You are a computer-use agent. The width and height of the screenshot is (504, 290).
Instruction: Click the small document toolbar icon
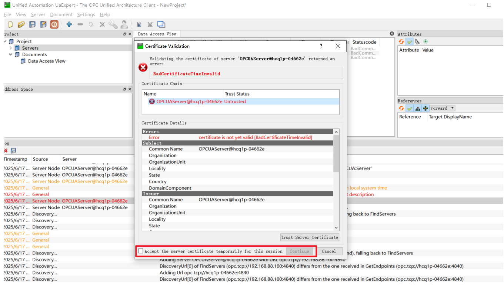139,24
